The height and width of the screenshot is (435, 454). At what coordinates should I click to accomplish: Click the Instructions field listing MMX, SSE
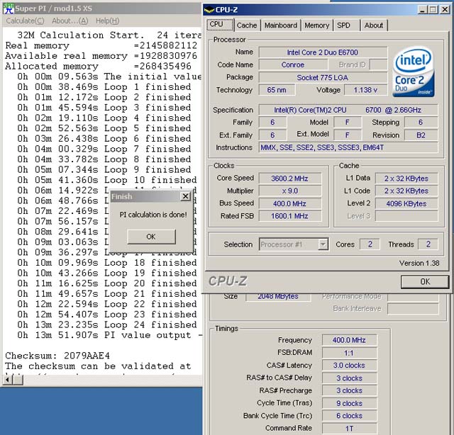(x=348, y=147)
